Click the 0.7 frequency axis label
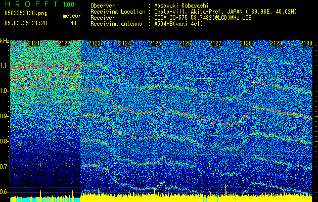Viewport: 318px width, 202px height. pyautogui.click(x=5, y=167)
